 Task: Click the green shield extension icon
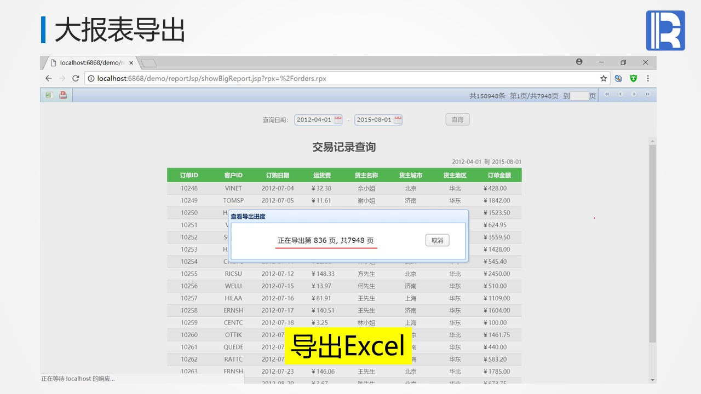tap(634, 78)
